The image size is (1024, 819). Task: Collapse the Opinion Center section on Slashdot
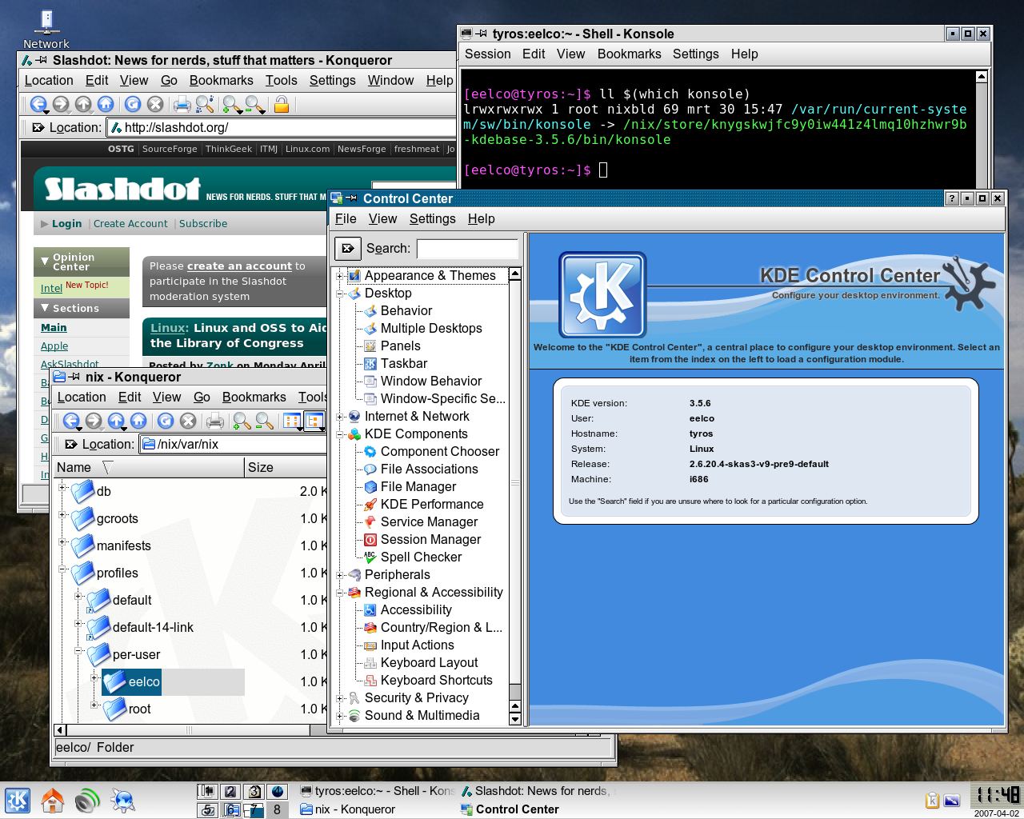tap(44, 262)
